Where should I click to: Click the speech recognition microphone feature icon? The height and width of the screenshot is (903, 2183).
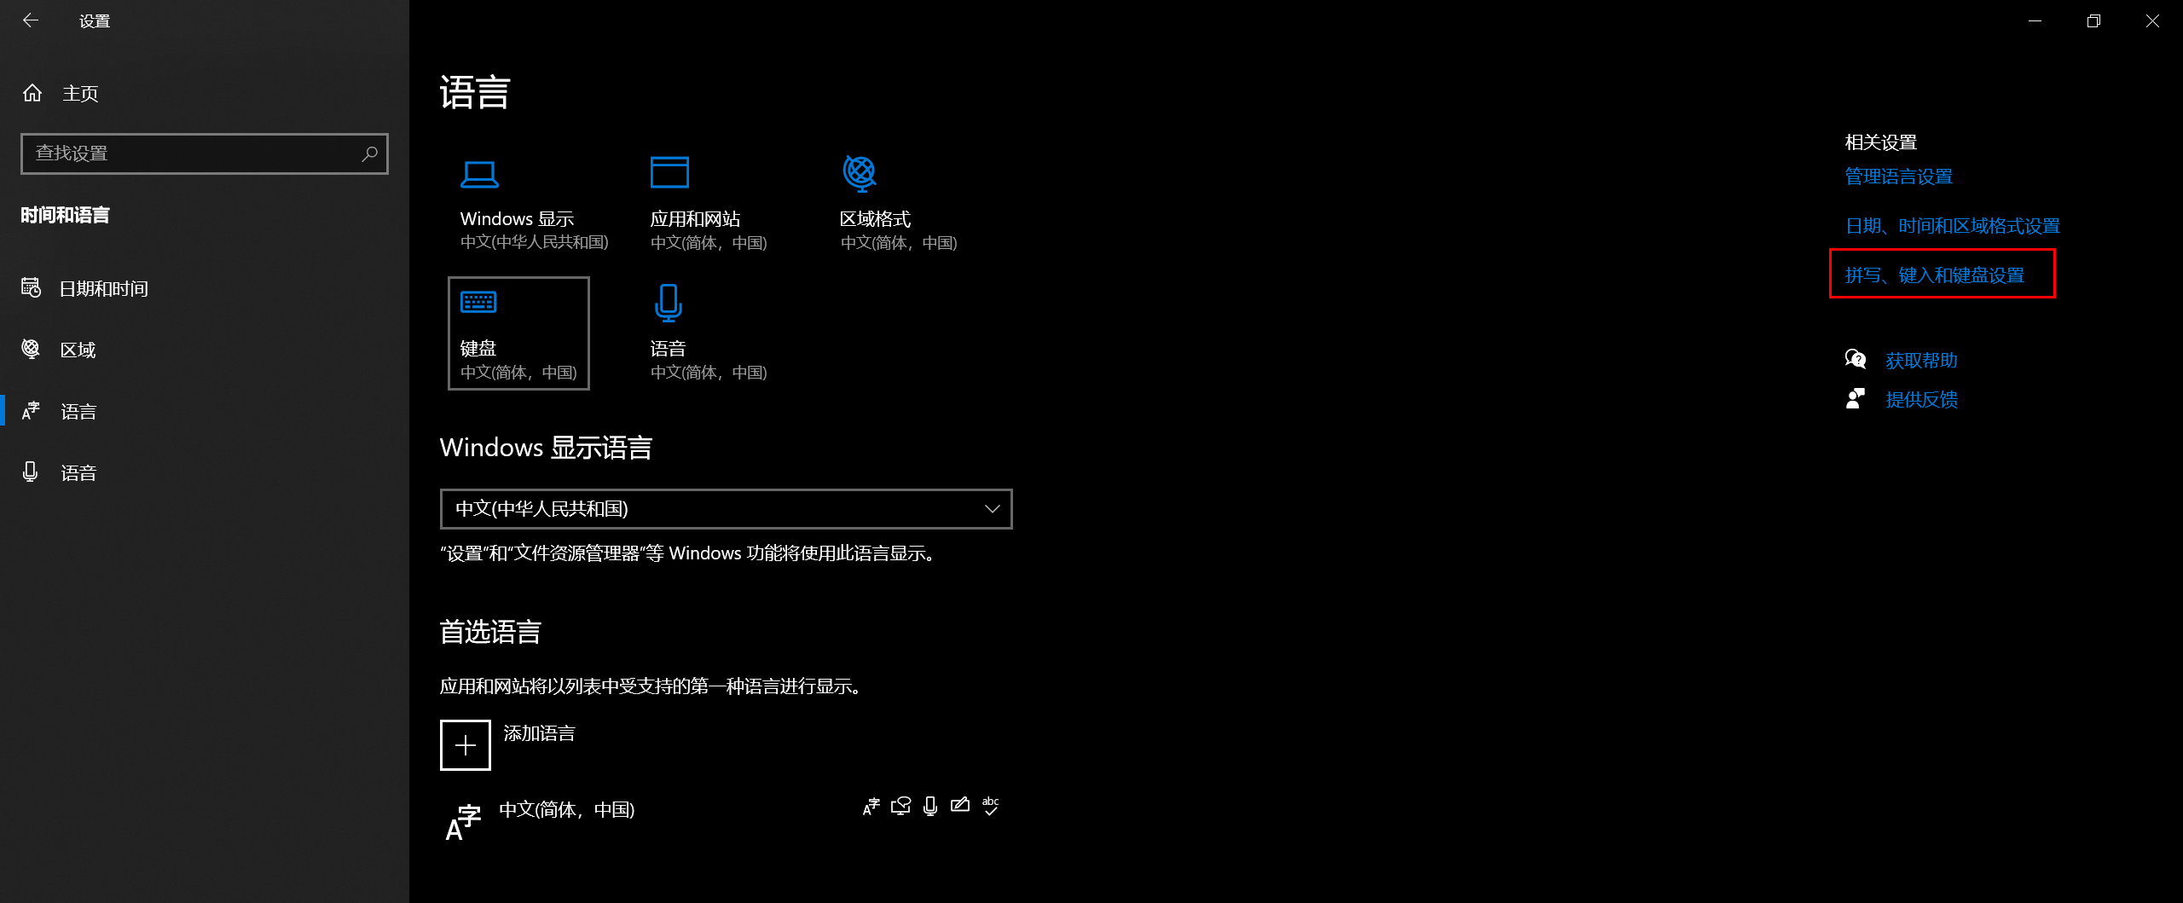point(930,806)
